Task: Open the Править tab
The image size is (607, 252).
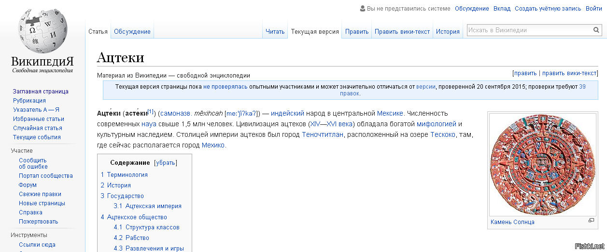Action: (357, 32)
